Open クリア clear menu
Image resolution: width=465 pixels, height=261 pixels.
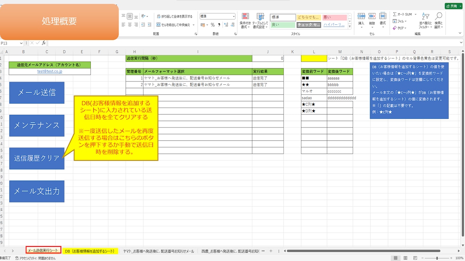400,28
